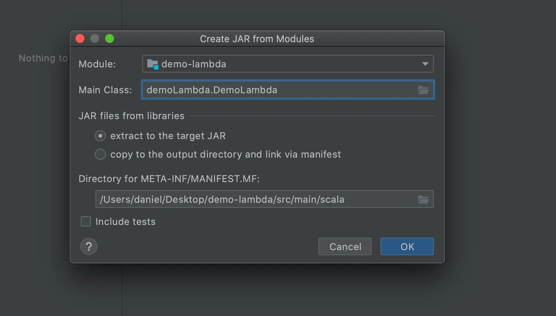The height and width of the screenshot is (316, 556).
Task: Click the 'Directory for META-INF/MANIFEST.MF' label
Action: pyautogui.click(x=169, y=179)
